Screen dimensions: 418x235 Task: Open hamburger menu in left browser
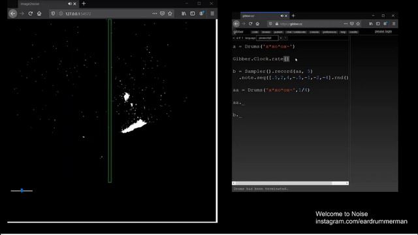point(212,14)
